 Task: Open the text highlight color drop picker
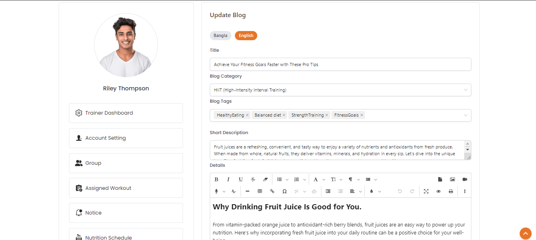pyautogui.click(x=372, y=191)
